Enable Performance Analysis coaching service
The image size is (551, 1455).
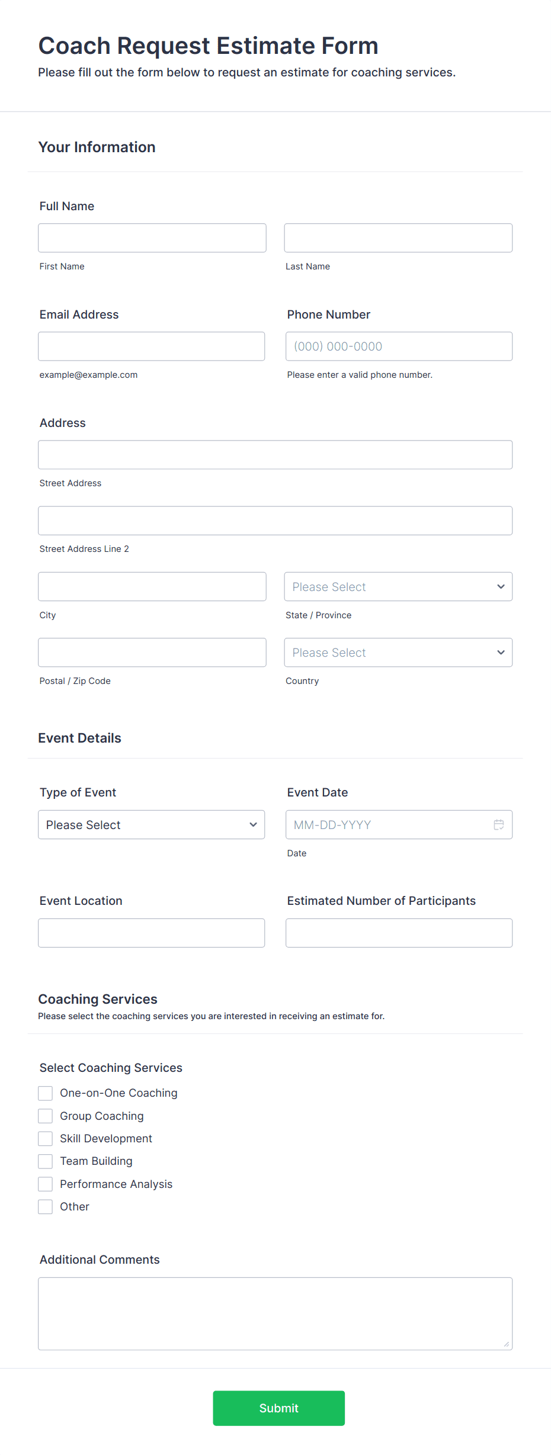[x=45, y=1184]
